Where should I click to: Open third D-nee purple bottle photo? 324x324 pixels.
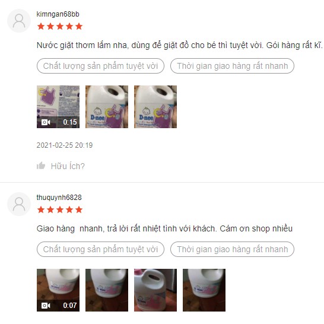point(155,107)
